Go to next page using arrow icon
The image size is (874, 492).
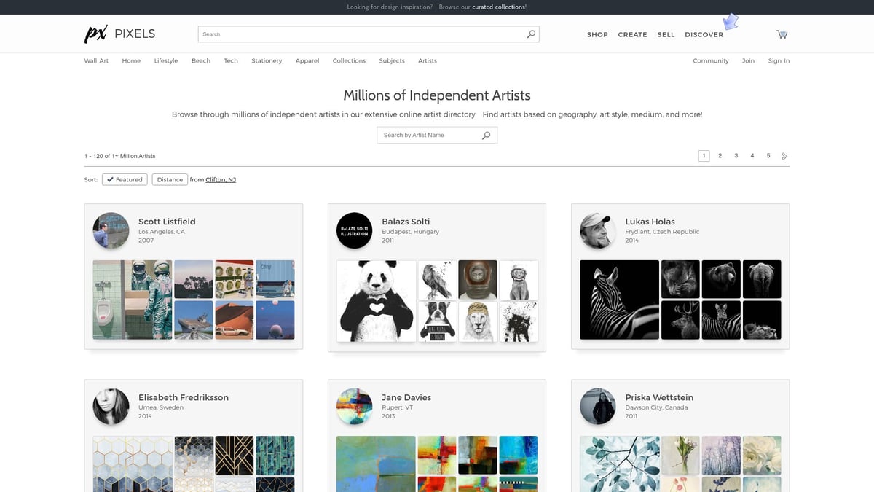(784, 156)
